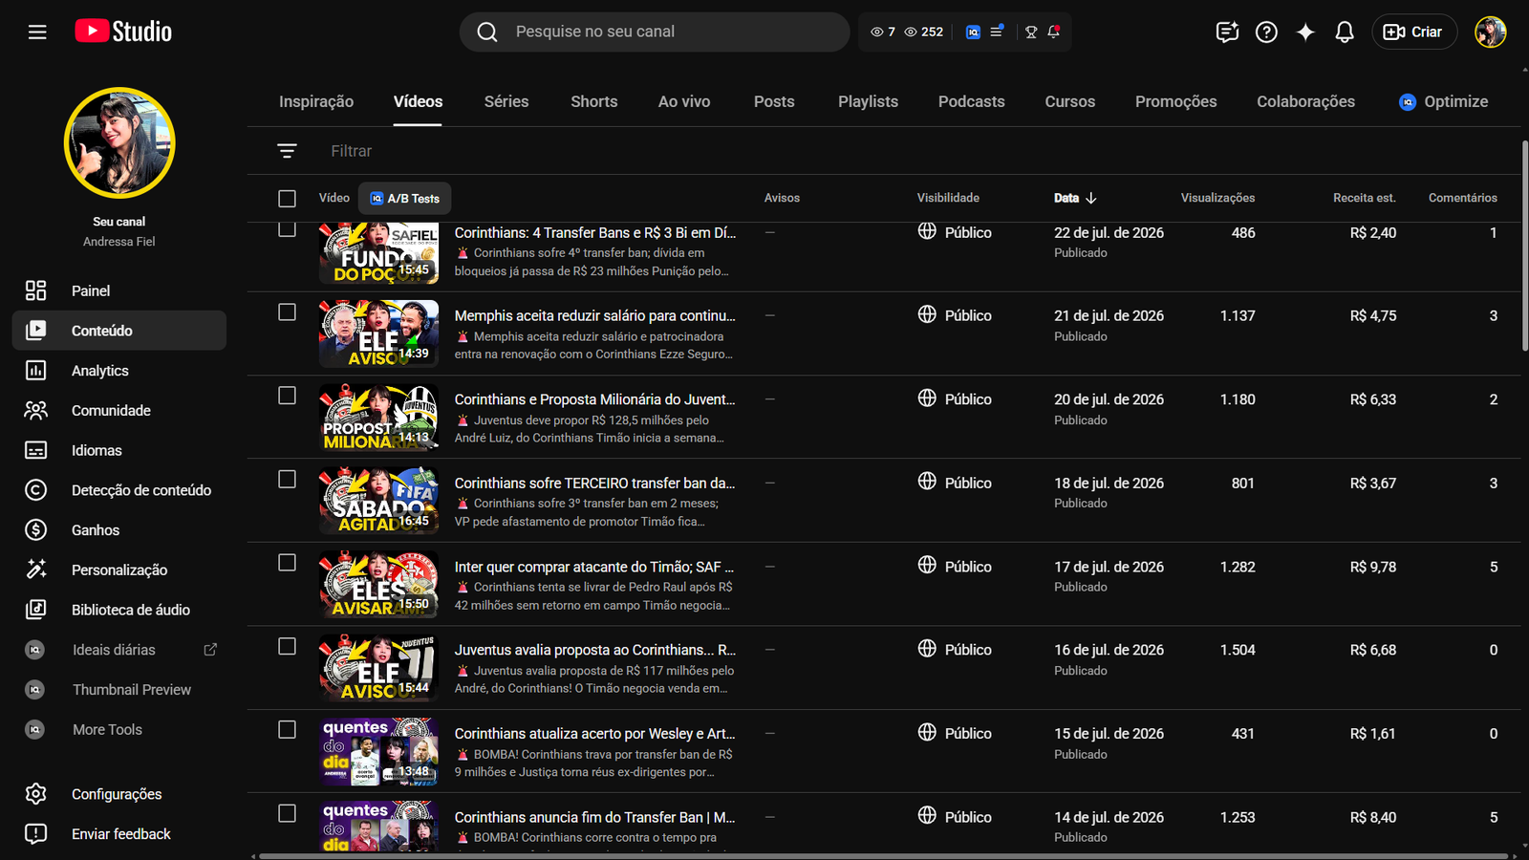Open the account avatar menu at top right

click(1490, 32)
